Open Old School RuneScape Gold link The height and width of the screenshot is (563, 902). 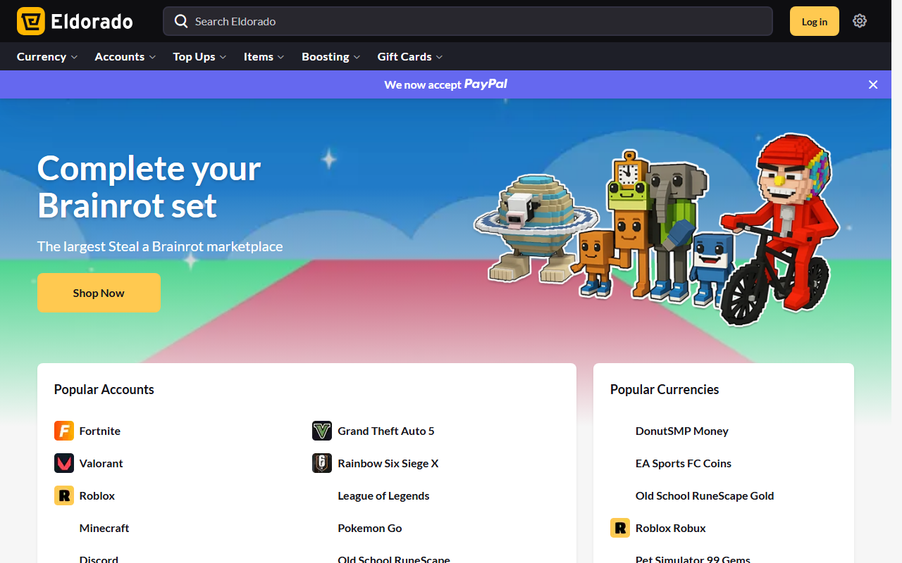[705, 495]
